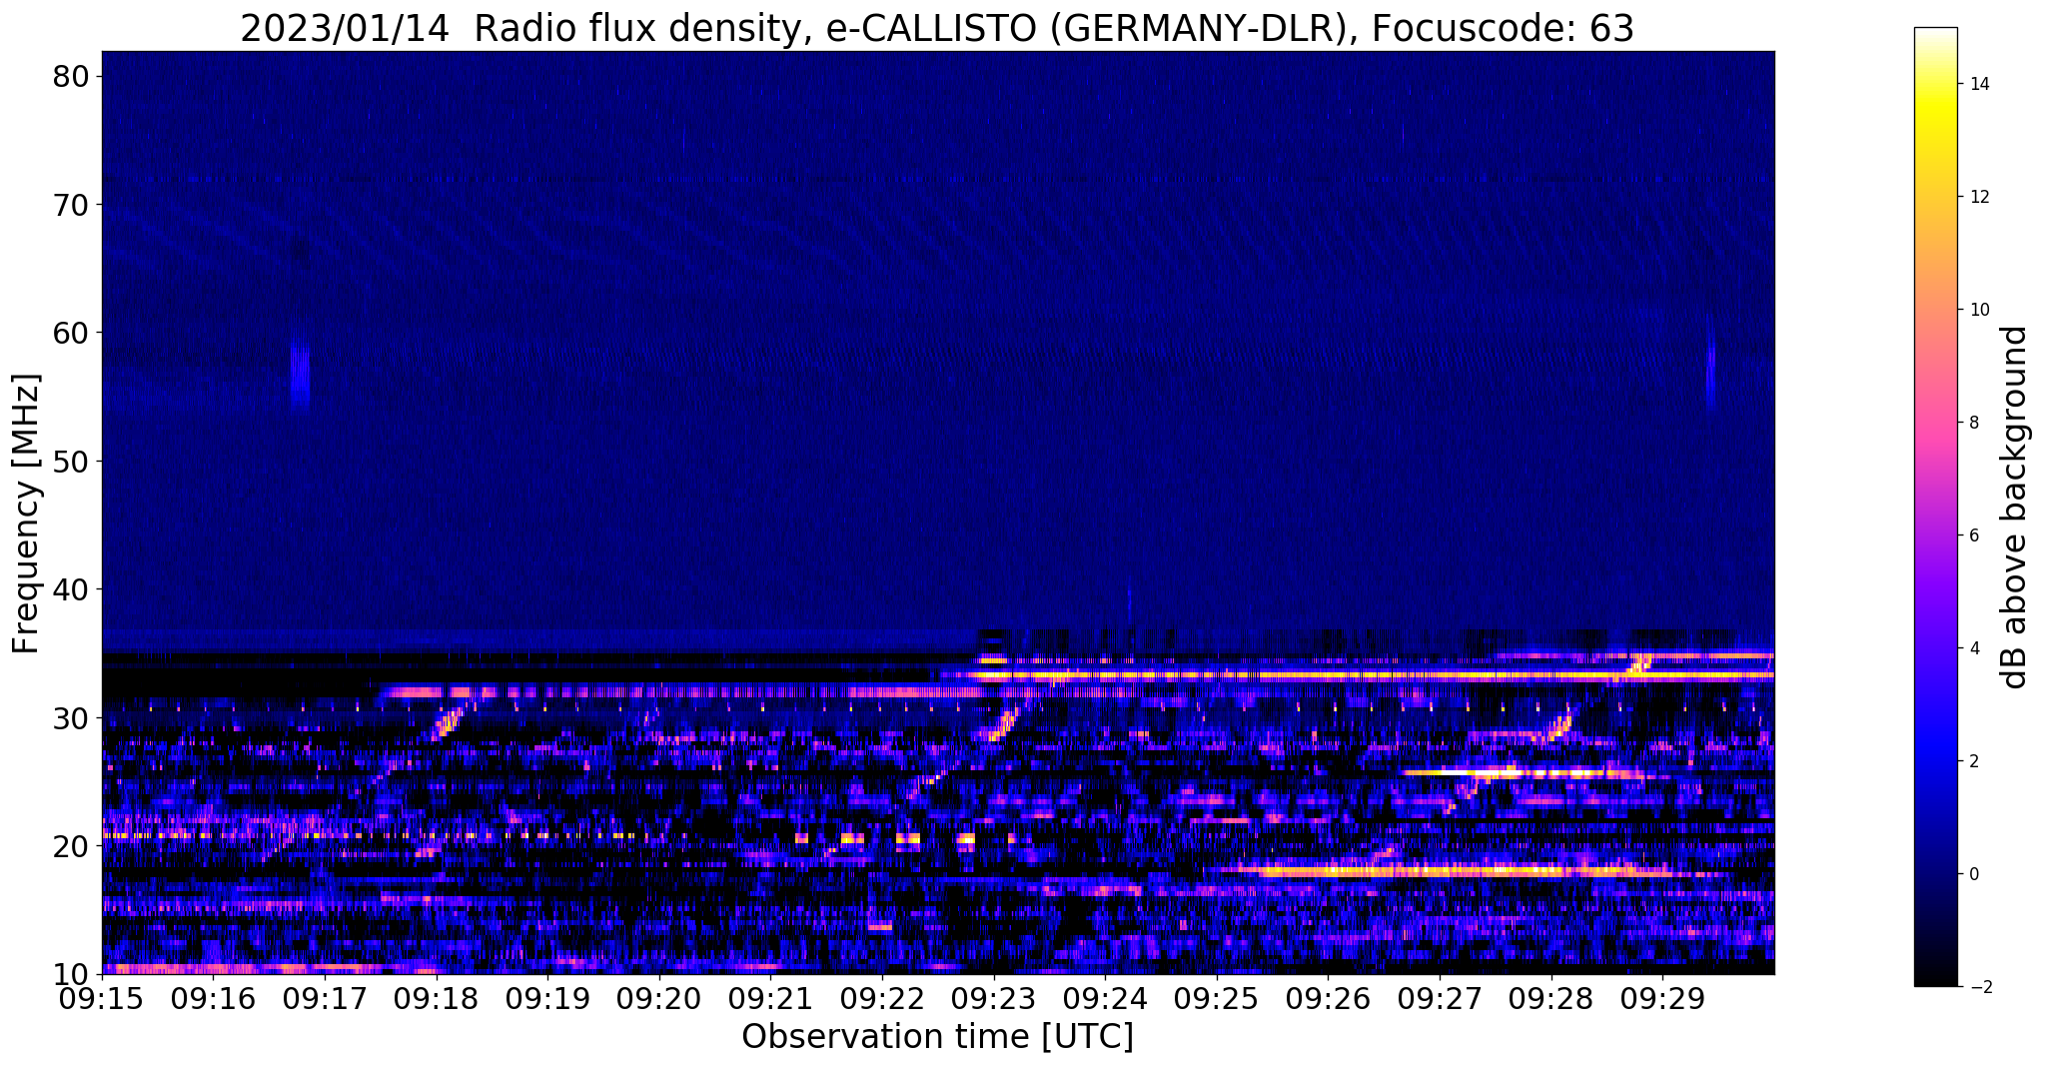
Task: Click the 09:20 time tick label
Action: pos(659,998)
